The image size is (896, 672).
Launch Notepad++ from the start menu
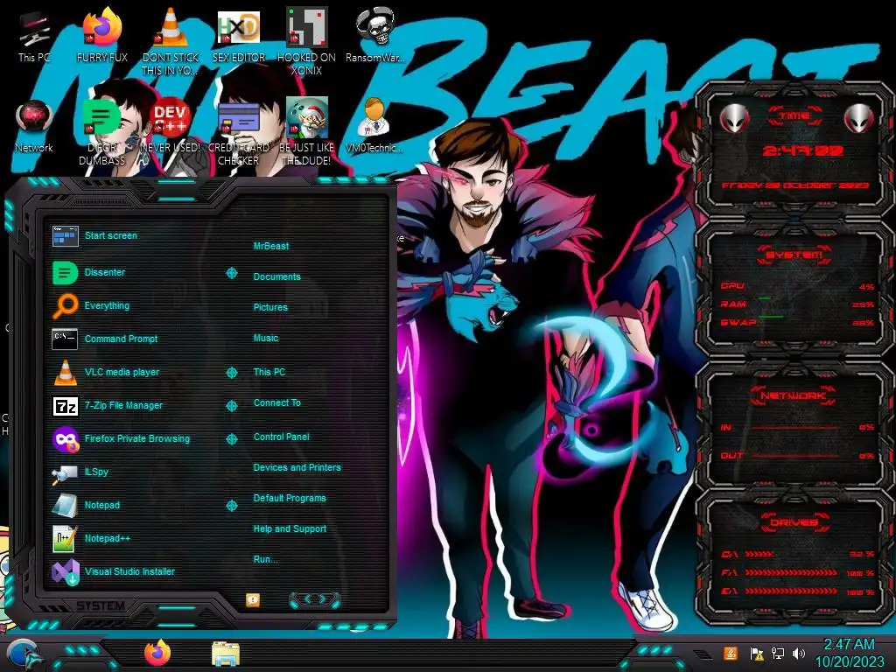coord(91,538)
